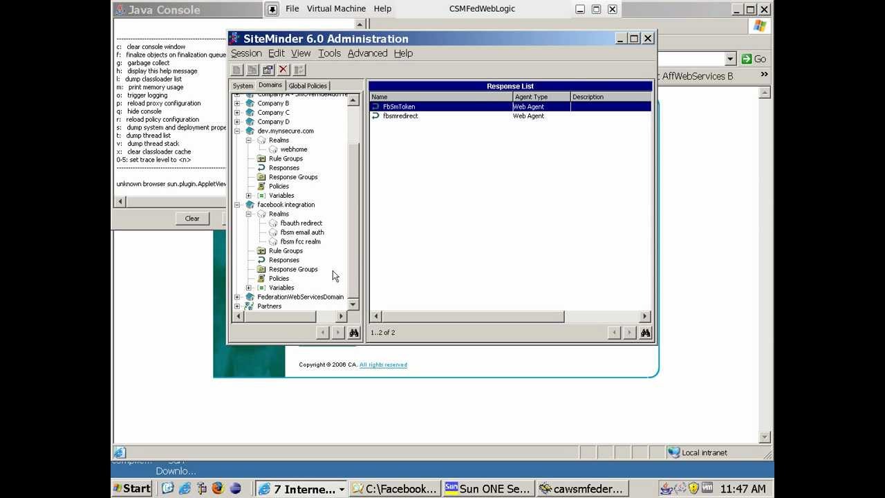The image size is (885, 498).
Task: Click the Agent Type column header
Action: tap(541, 97)
